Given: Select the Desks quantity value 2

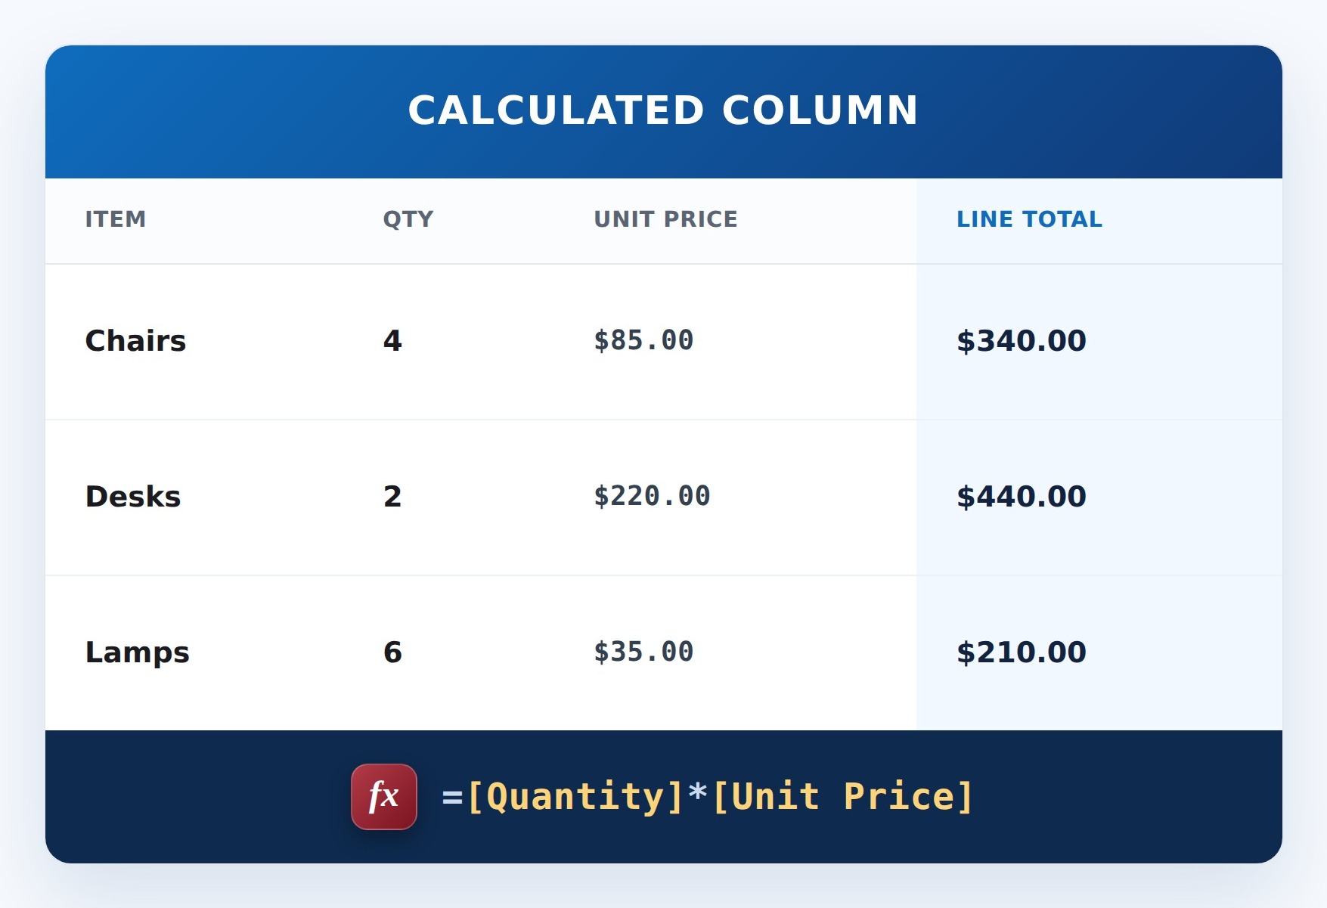Looking at the screenshot, I should 392,497.
